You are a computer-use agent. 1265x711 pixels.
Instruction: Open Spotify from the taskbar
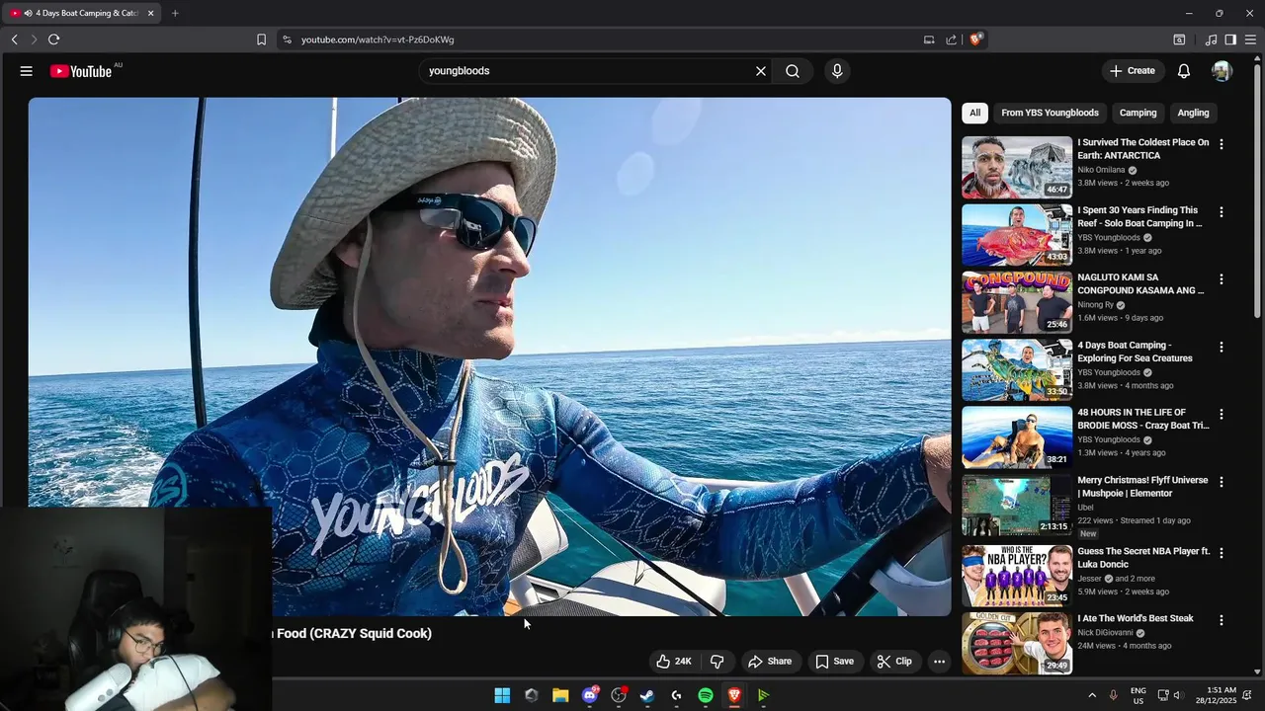(706, 695)
